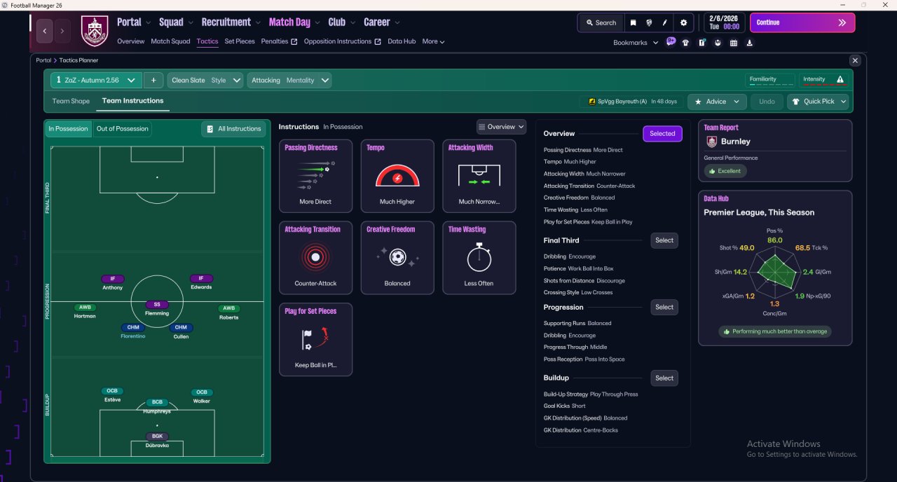The width and height of the screenshot is (897, 482).
Task: Open the Penalties link
Action: click(279, 41)
